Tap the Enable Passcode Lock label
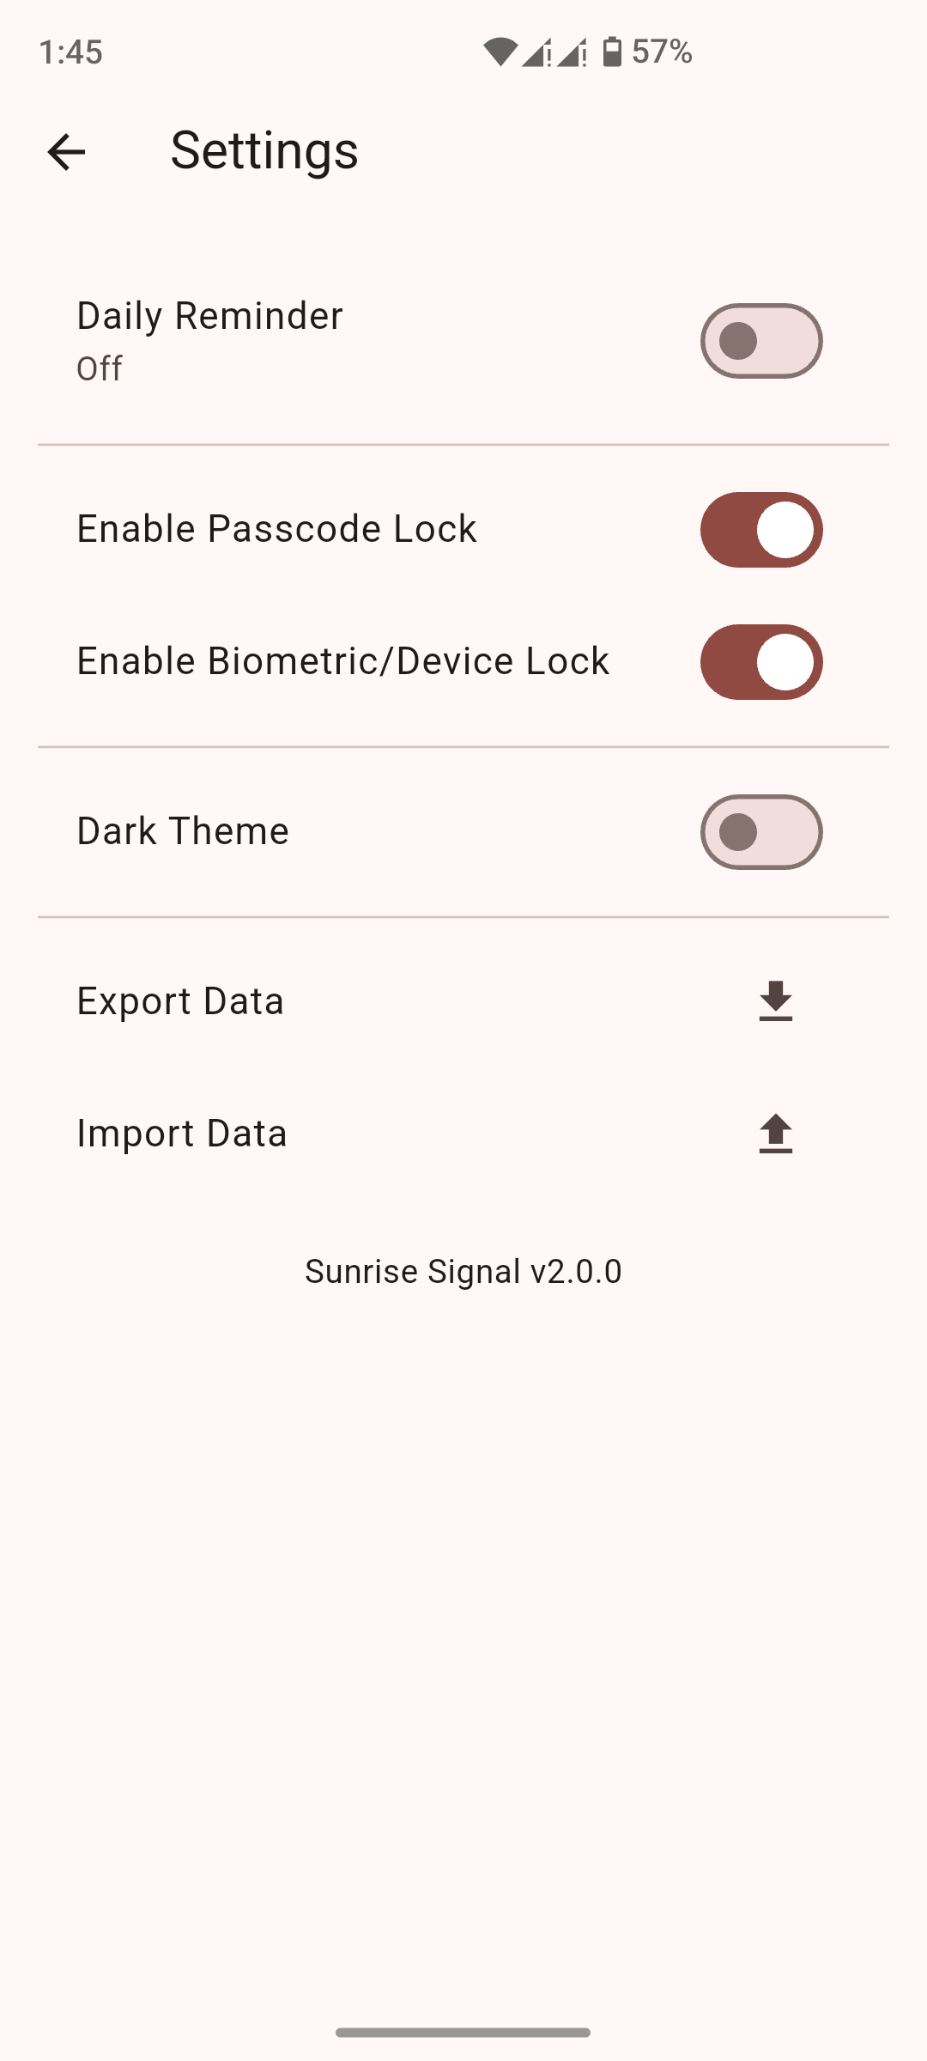The image size is (927, 2061). [276, 529]
